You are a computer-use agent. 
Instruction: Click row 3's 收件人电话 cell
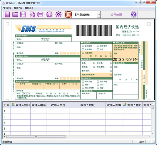pos(39,123)
